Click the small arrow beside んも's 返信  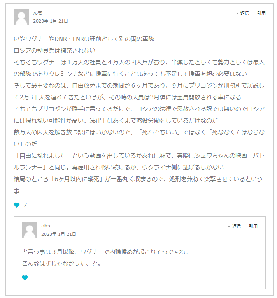tap(237, 13)
